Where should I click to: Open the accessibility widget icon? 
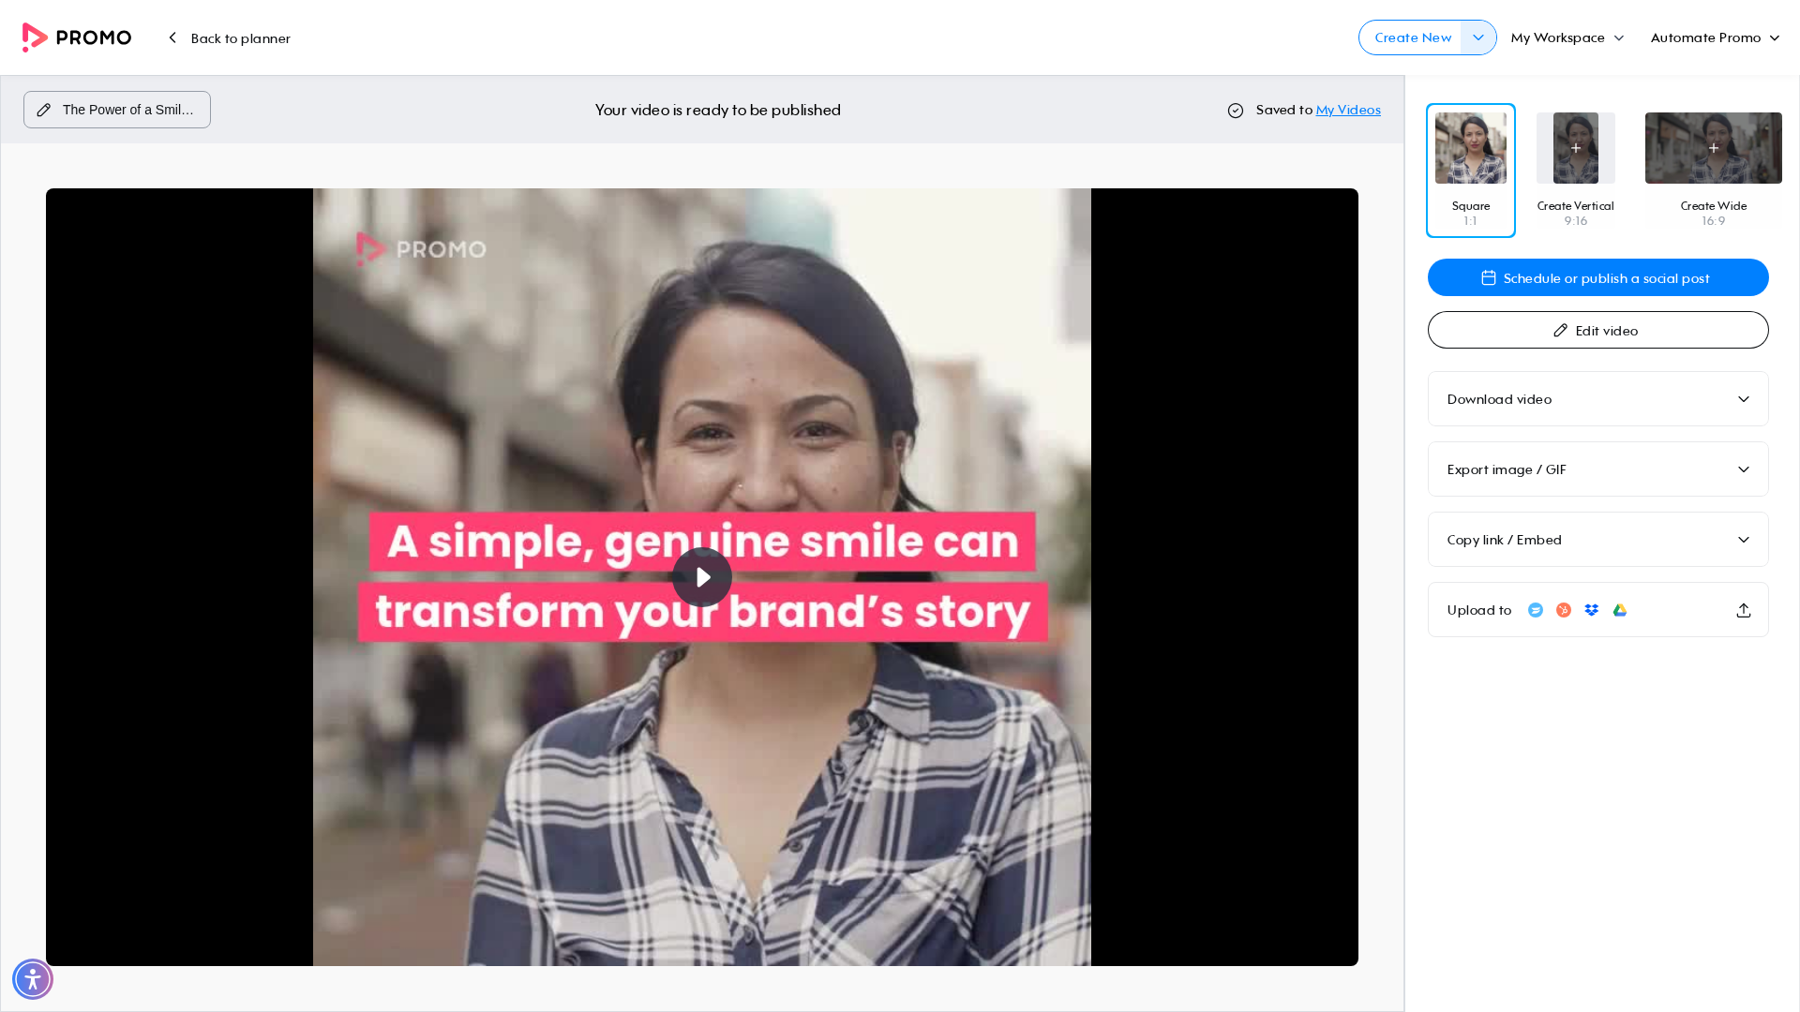coord(33,979)
